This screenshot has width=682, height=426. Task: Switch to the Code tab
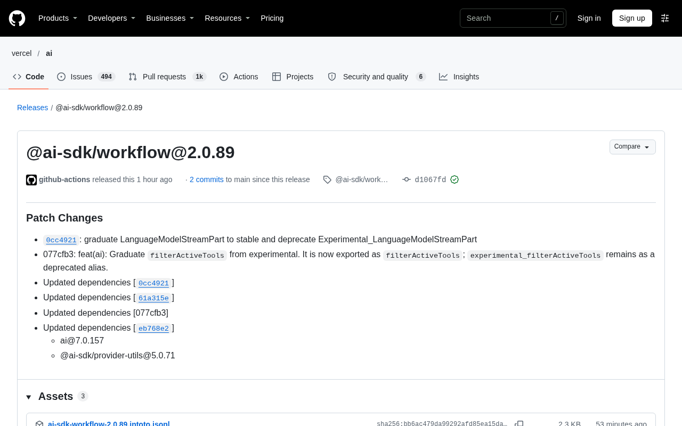pos(28,77)
